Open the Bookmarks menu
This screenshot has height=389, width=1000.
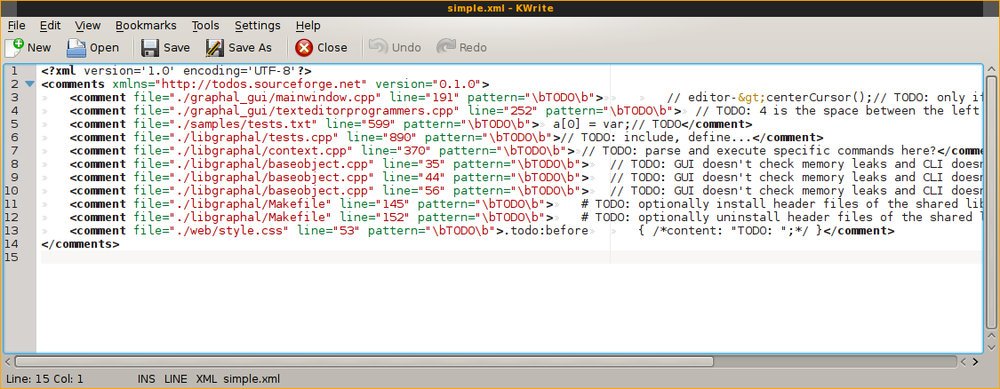point(146,26)
